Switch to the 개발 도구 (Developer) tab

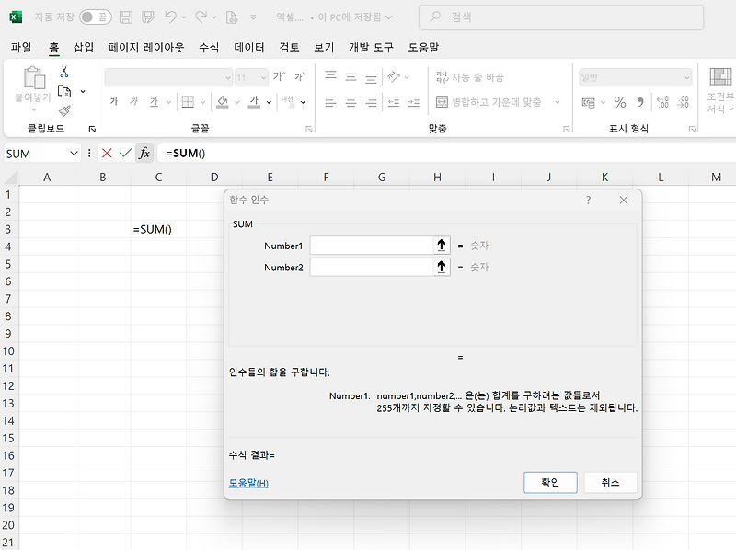(371, 48)
